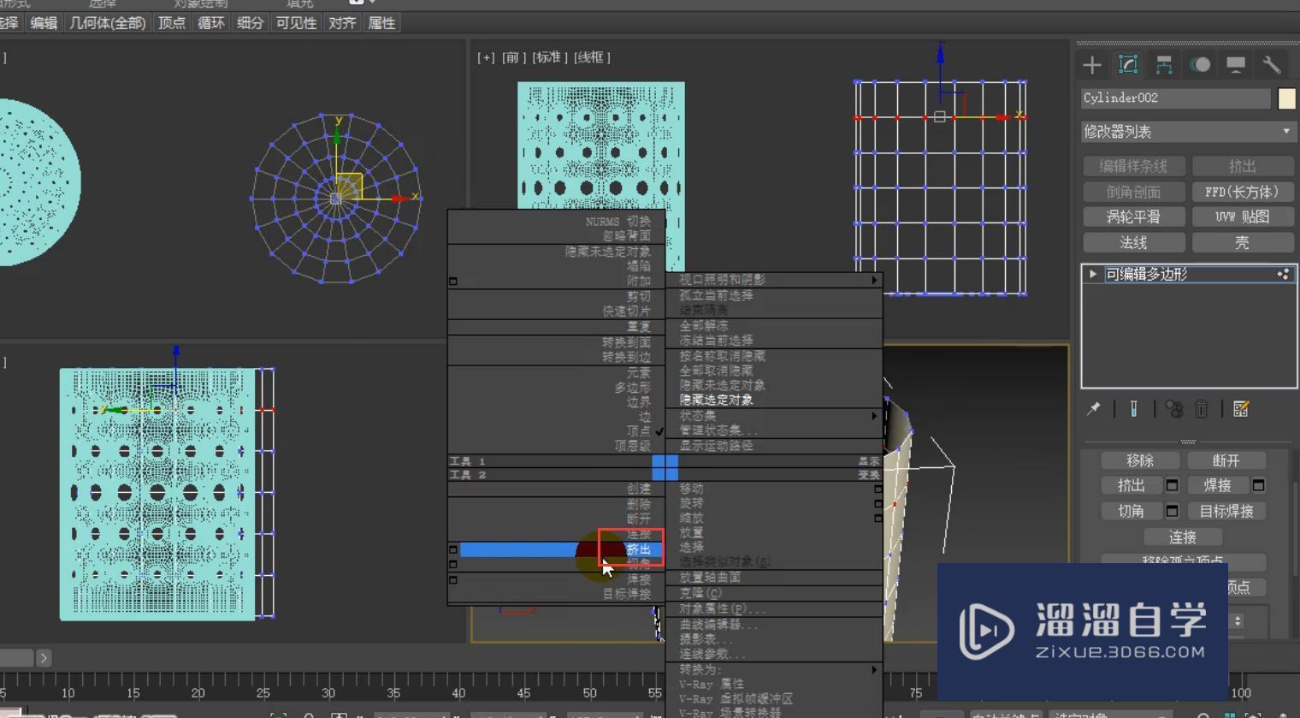
Task: Open 缩放 settings box in quad menu
Action: pos(877,518)
